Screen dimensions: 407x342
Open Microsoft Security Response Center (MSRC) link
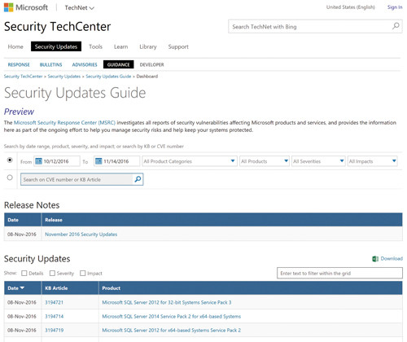point(64,123)
